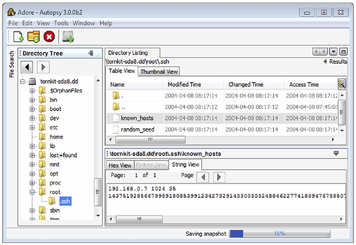Screen dimensions: 356x245
Task: Click the red Close Case icon
Action: pos(49,36)
